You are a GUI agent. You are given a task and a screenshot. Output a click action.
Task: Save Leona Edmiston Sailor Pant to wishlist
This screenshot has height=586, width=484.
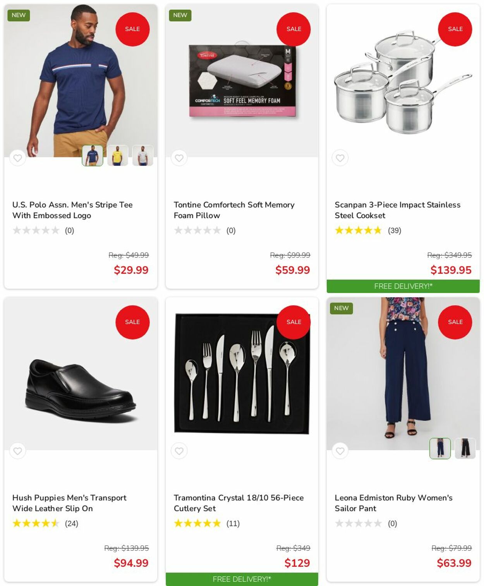(340, 451)
